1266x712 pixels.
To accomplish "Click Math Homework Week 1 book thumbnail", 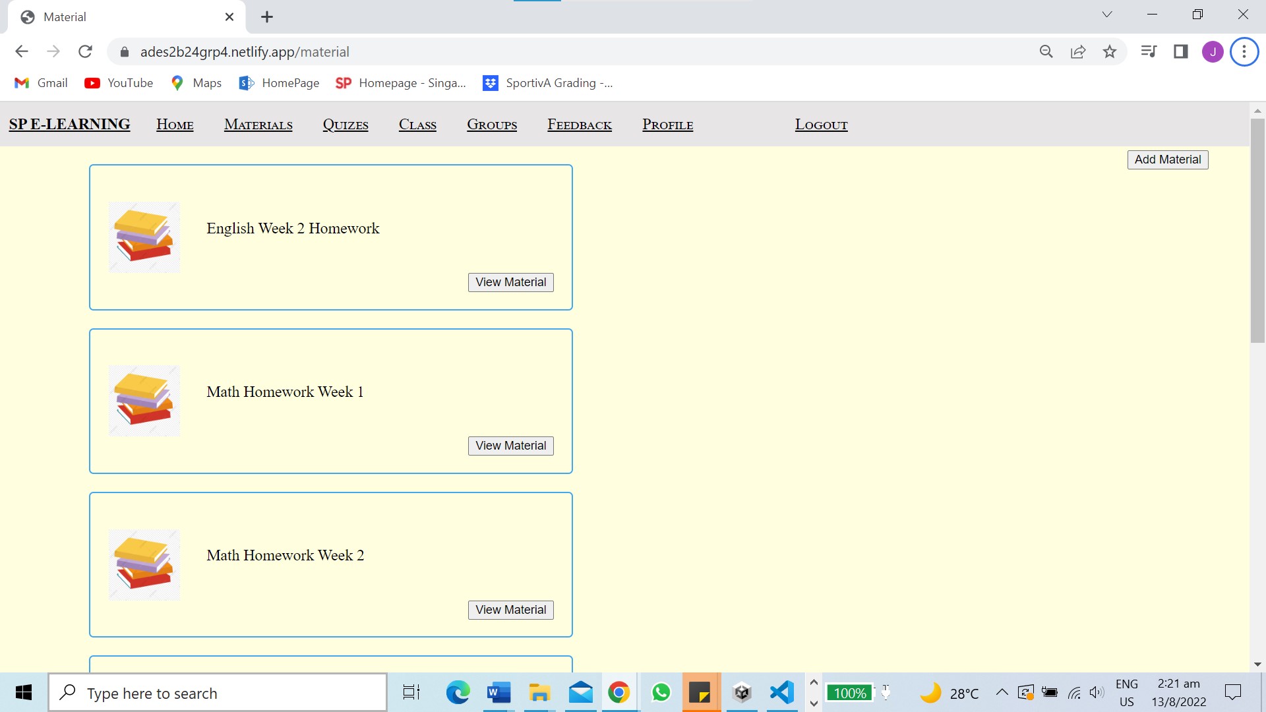I will [x=144, y=401].
